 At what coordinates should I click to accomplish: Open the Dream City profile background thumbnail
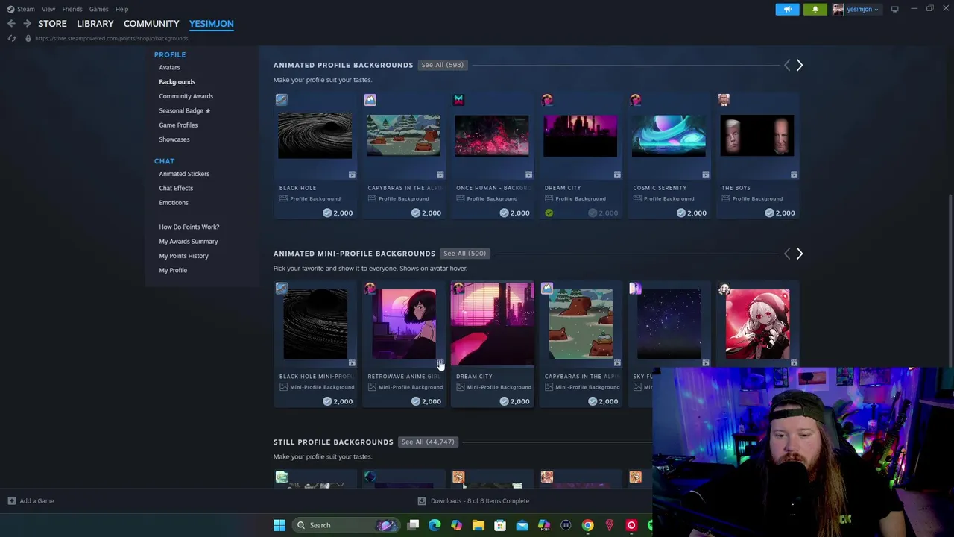point(580,136)
